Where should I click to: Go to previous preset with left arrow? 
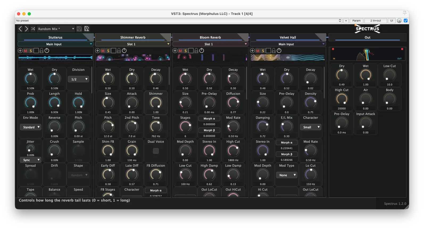click(20, 29)
